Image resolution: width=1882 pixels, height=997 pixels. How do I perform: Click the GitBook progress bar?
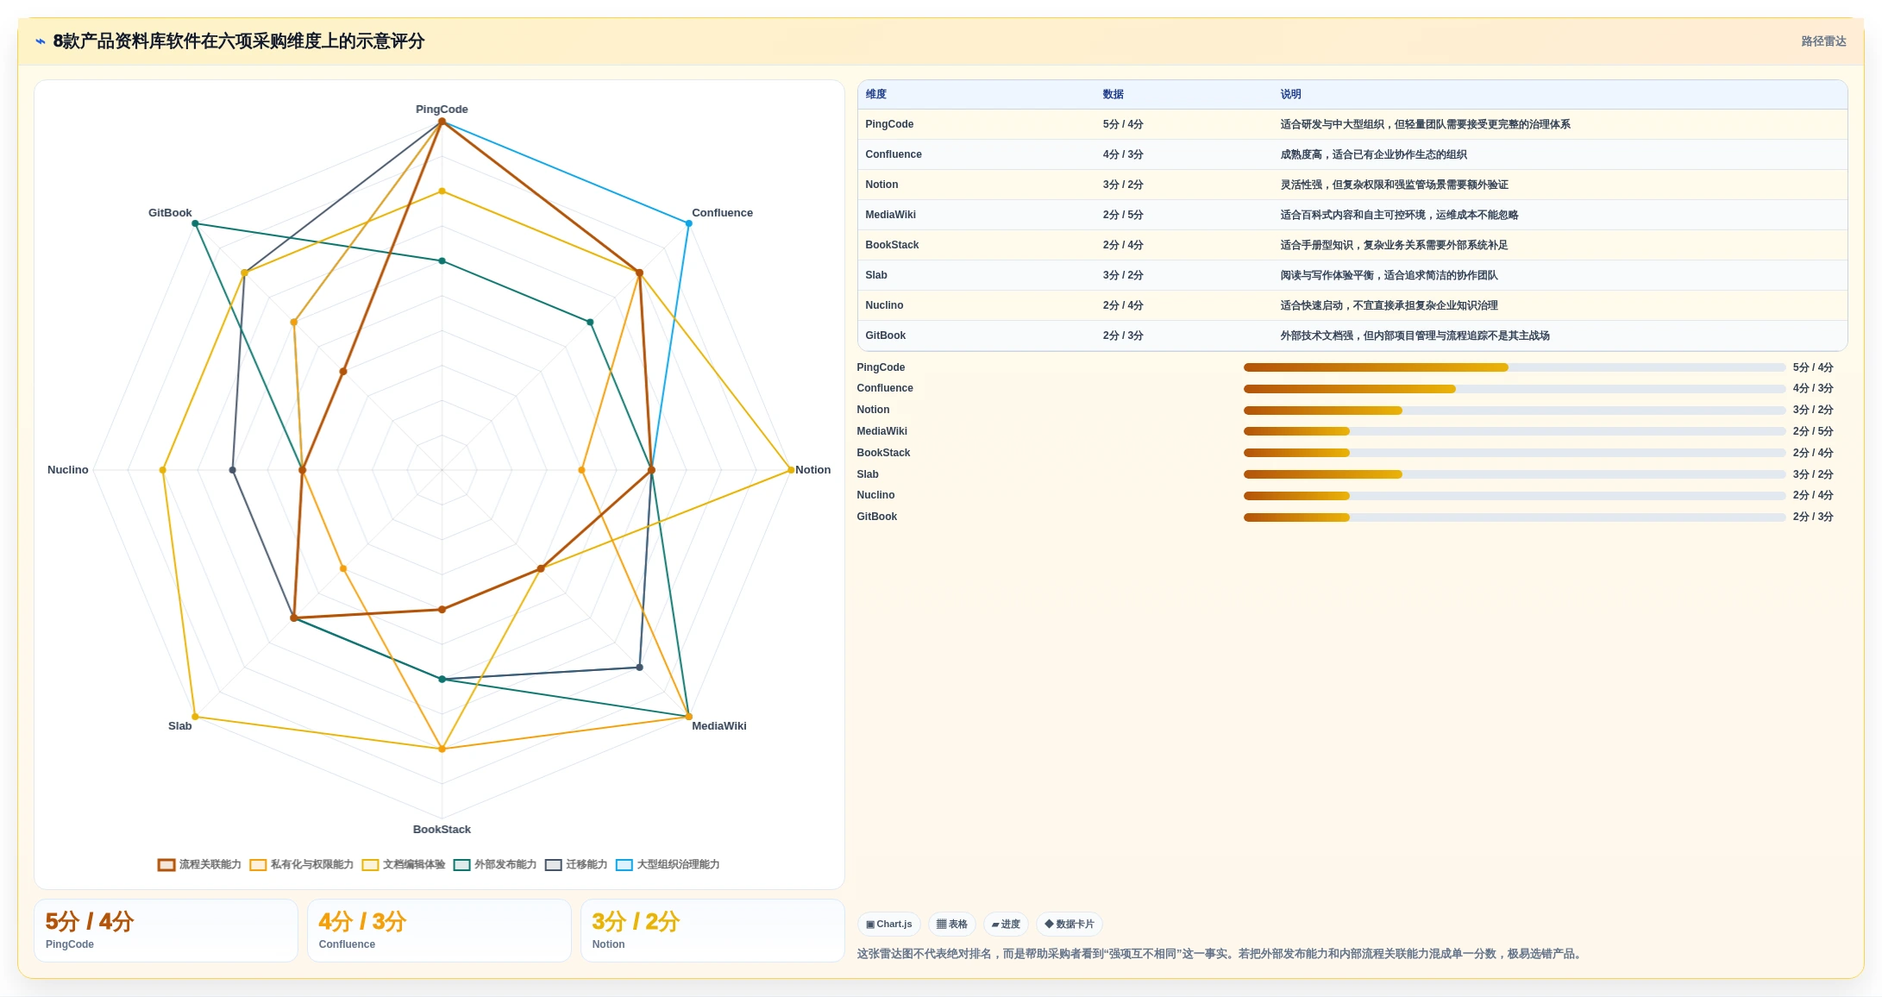pyautogui.click(x=1515, y=517)
